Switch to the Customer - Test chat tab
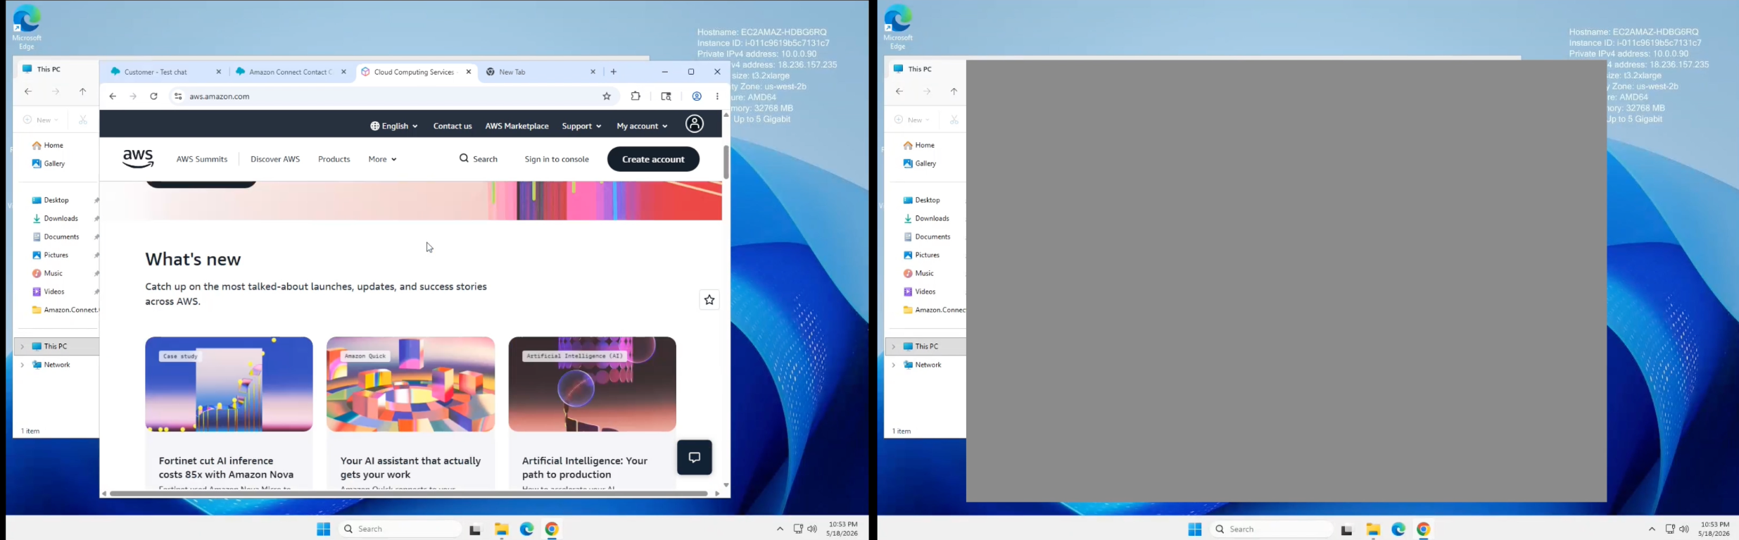Screen dimensions: 1739x540 click(x=165, y=72)
